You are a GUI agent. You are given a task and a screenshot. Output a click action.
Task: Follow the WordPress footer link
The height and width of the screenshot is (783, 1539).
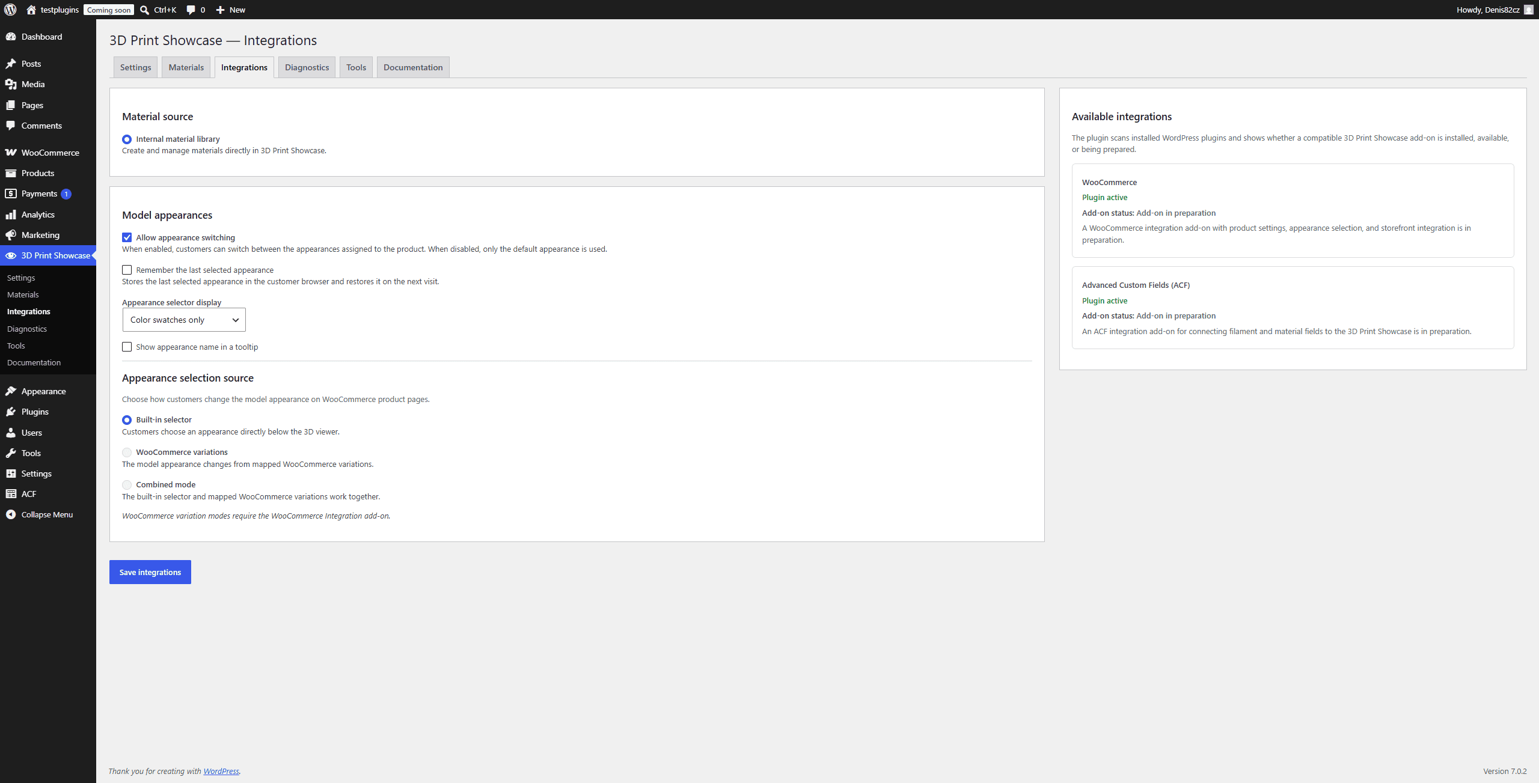(221, 771)
